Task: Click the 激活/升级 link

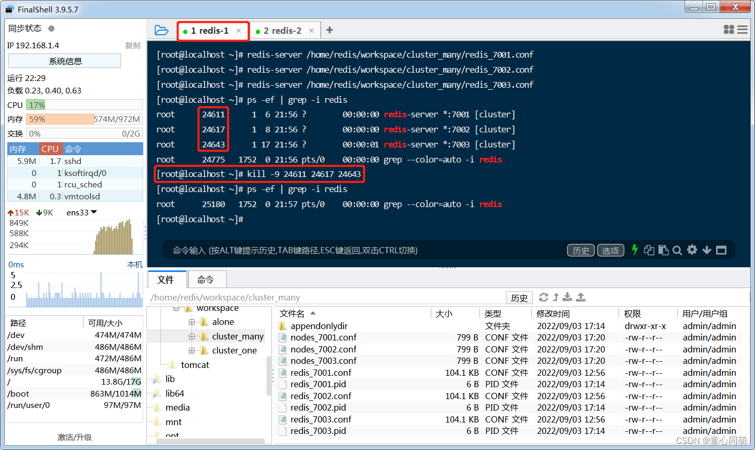Action: (75, 437)
